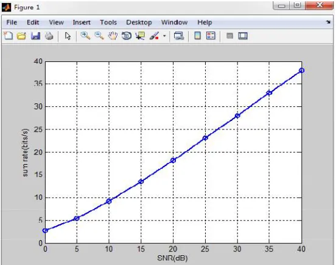This screenshot has width=336, height=265.
Task: Click the data marker at SNR 0
Action: (45, 230)
